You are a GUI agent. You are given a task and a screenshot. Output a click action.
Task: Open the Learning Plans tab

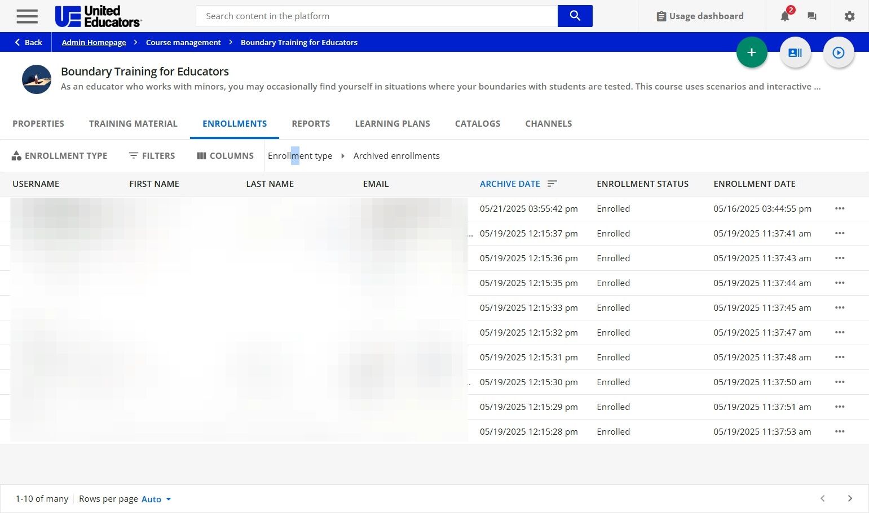click(392, 124)
